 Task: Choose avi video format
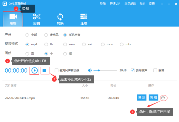pos(84,44)
